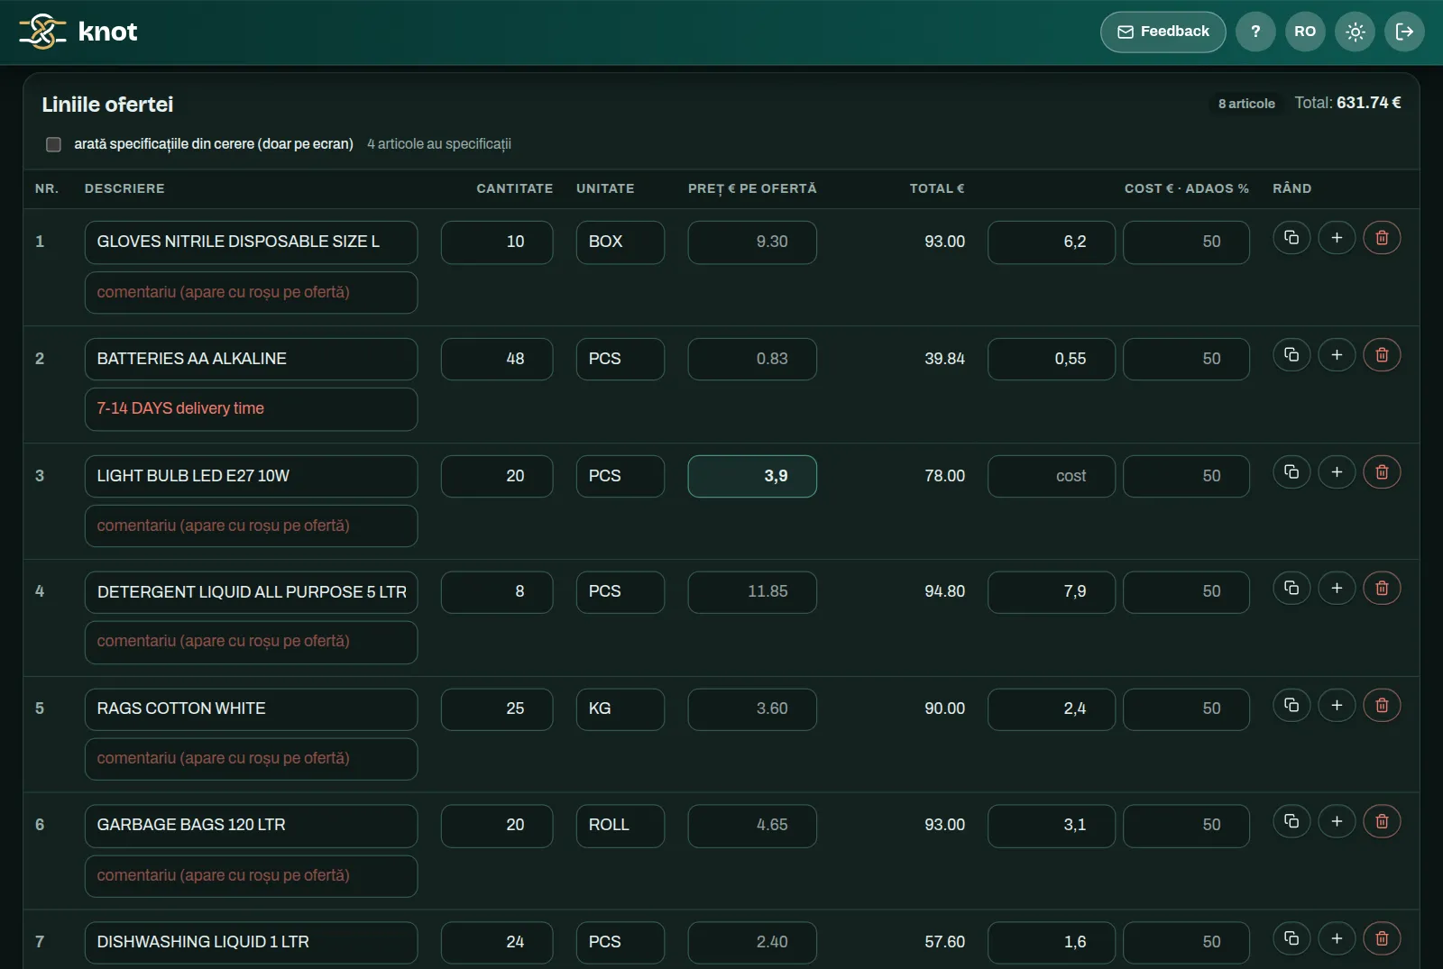This screenshot has width=1443, height=969.
Task: Click the 'PREȚ € PE OFERTĂ' column header
Action: click(x=752, y=188)
